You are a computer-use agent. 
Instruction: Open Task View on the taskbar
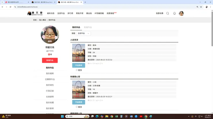point(92,116)
